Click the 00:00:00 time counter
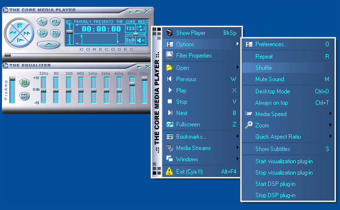 101,29
